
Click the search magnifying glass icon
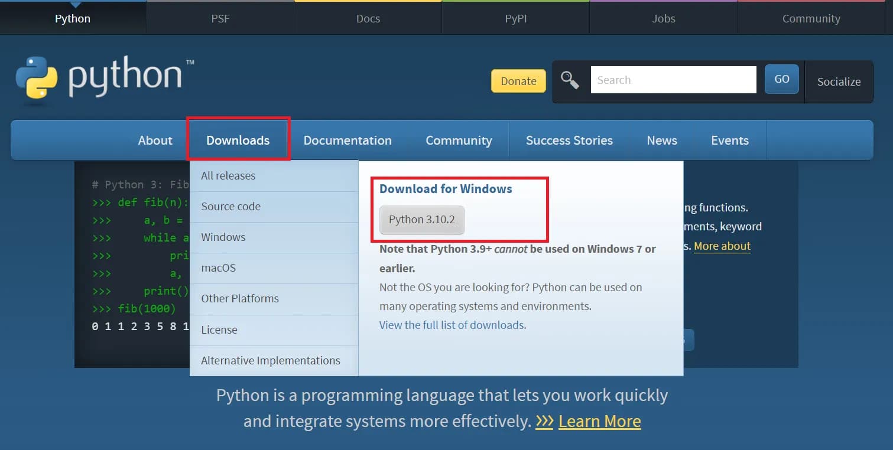pyautogui.click(x=569, y=79)
